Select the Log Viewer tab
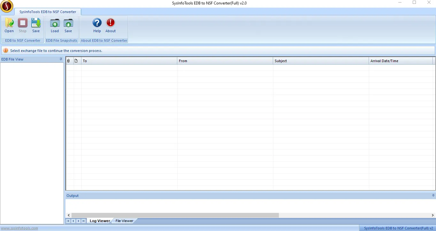The height and width of the screenshot is (231, 436). click(100, 221)
